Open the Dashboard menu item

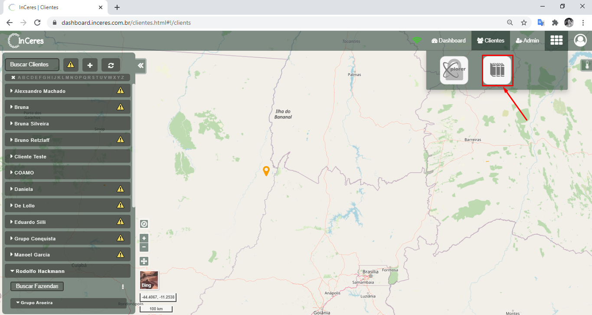point(448,40)
